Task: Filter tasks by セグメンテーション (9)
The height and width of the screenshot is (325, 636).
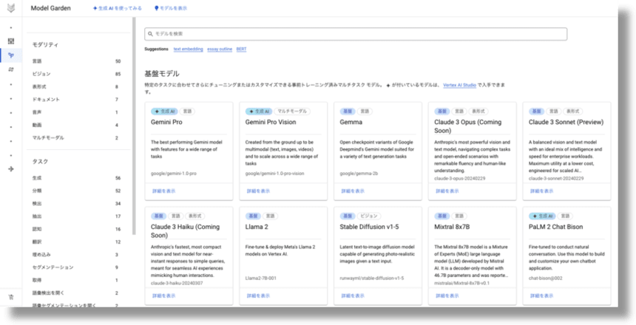Action: 77,267
